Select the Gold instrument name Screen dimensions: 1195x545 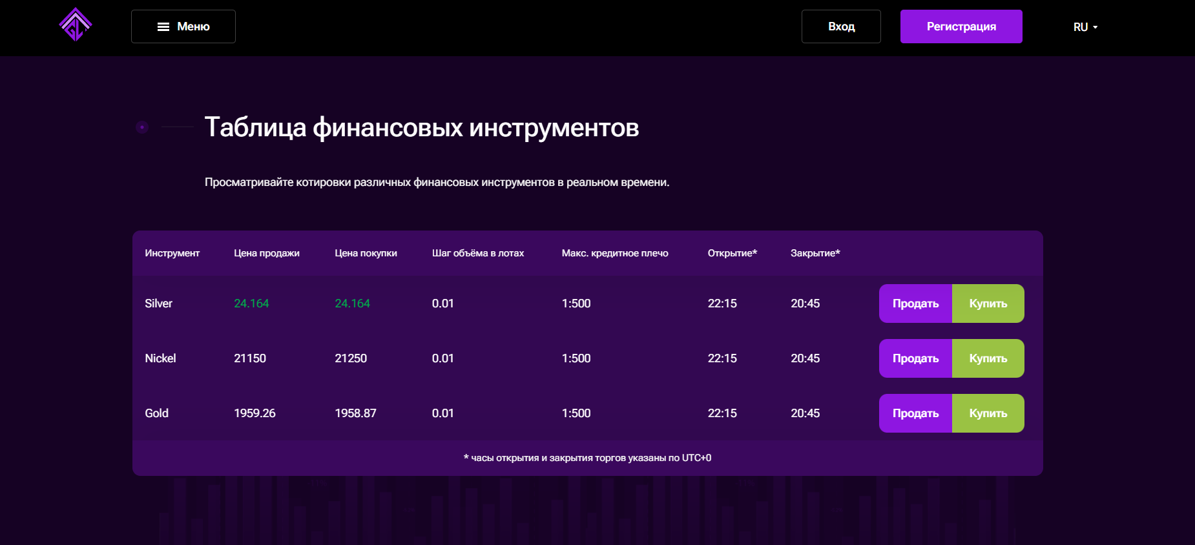pos(156,413)
